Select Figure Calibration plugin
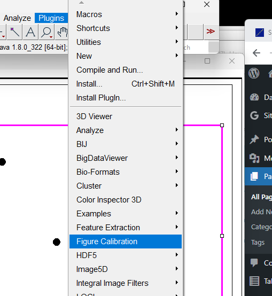 point(126,242)
